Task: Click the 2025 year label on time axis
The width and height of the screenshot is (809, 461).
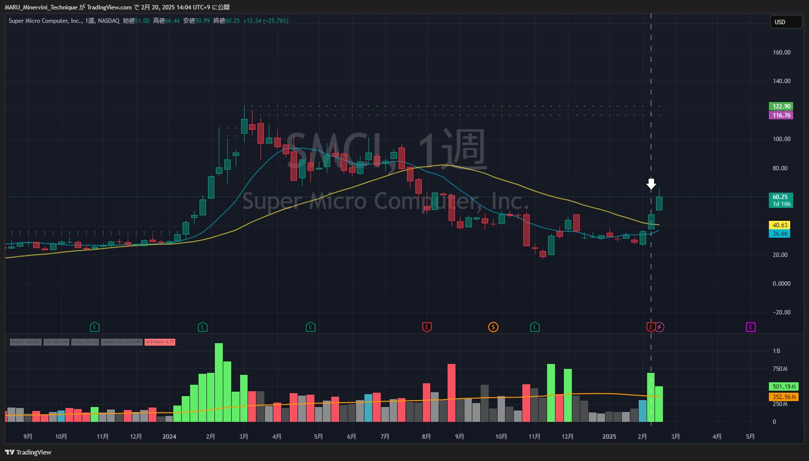Action: click(x=609, y=436)
